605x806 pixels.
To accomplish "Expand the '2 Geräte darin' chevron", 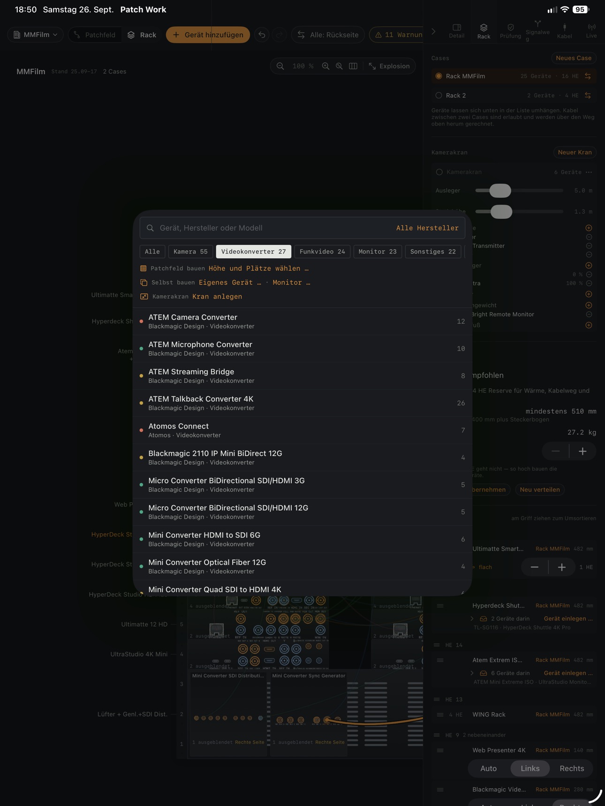I will (472, 619).
